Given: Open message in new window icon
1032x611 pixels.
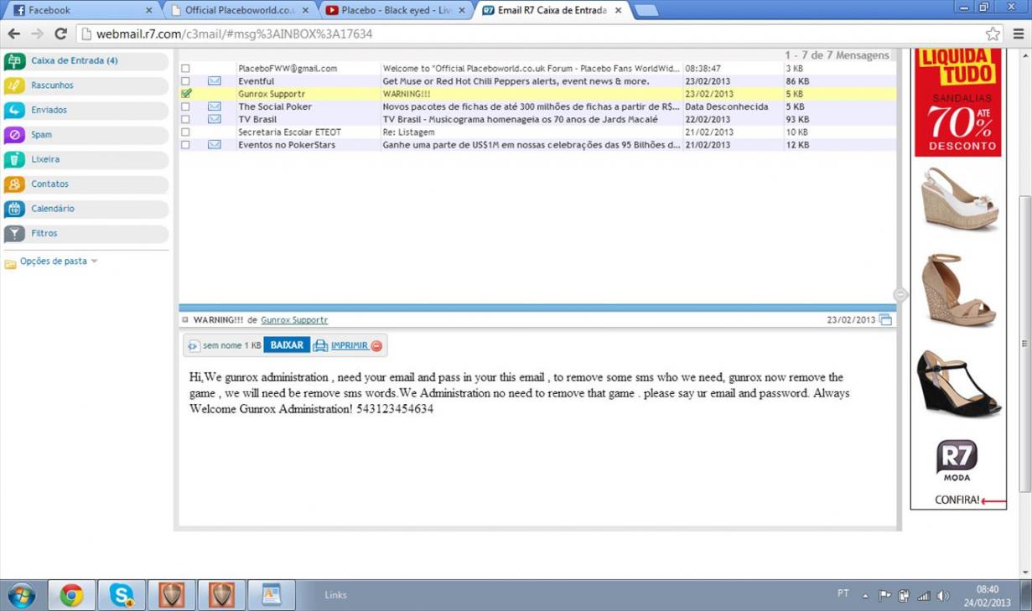Looking at the screenshot, I should tap(885, 320).
